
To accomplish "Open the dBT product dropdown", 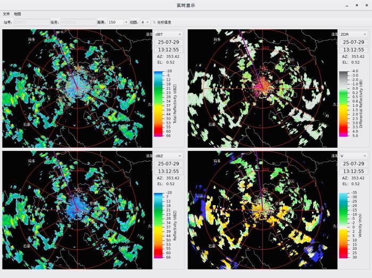I will [x=168, y=34].
